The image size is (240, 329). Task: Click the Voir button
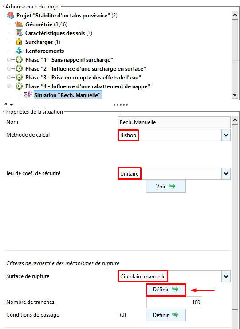tap(166, 186)
